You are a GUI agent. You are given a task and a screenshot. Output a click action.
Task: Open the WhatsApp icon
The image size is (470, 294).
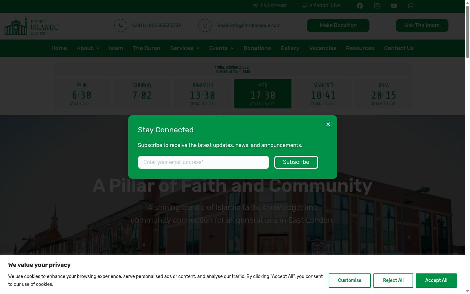point(411,6)
